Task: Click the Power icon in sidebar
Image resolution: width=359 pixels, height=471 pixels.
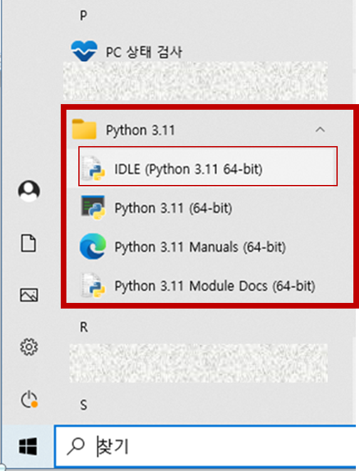Action: coord(29,400)
